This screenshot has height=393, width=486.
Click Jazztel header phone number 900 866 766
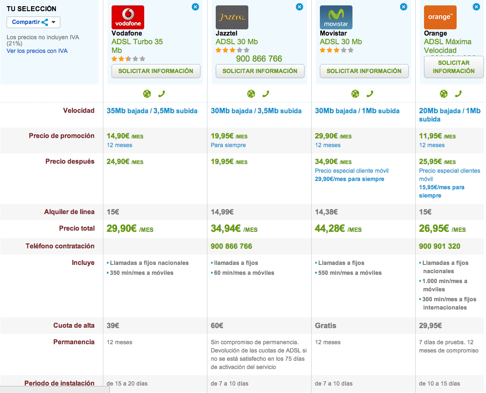[x=259, y=59]
